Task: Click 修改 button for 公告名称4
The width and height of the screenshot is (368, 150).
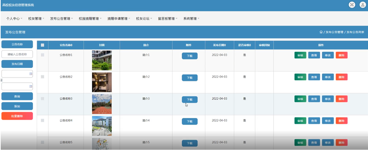Action: point(328,121)
